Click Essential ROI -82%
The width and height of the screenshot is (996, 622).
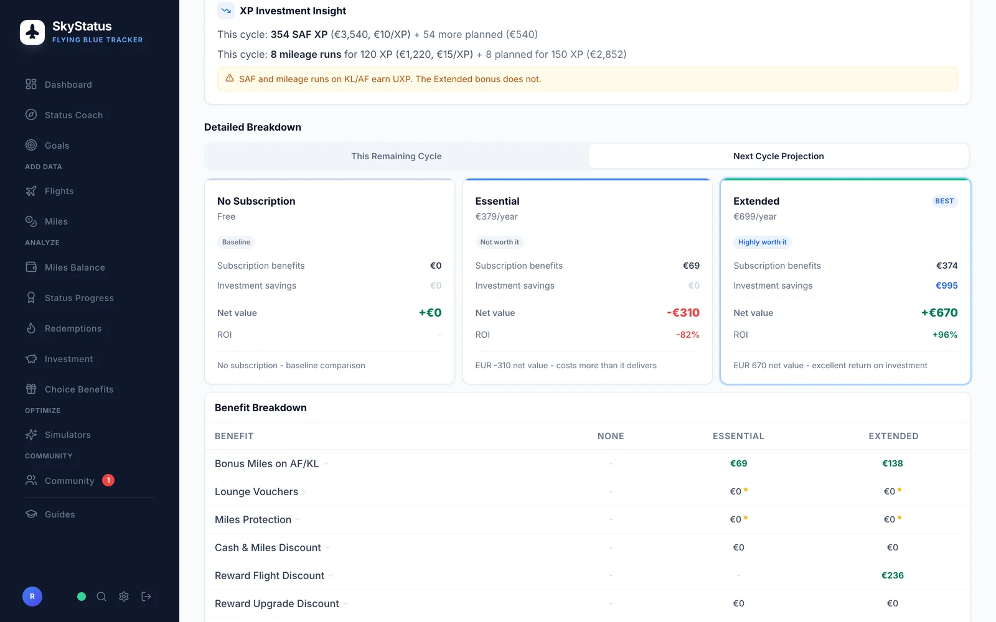[688, 335]
